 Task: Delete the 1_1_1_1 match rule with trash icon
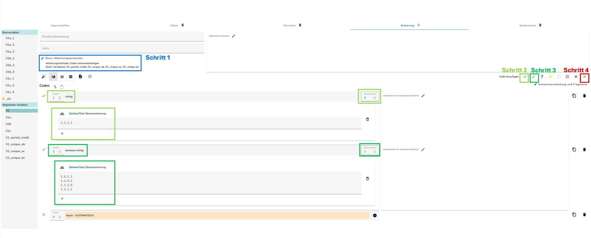click(x=368, y=119)
